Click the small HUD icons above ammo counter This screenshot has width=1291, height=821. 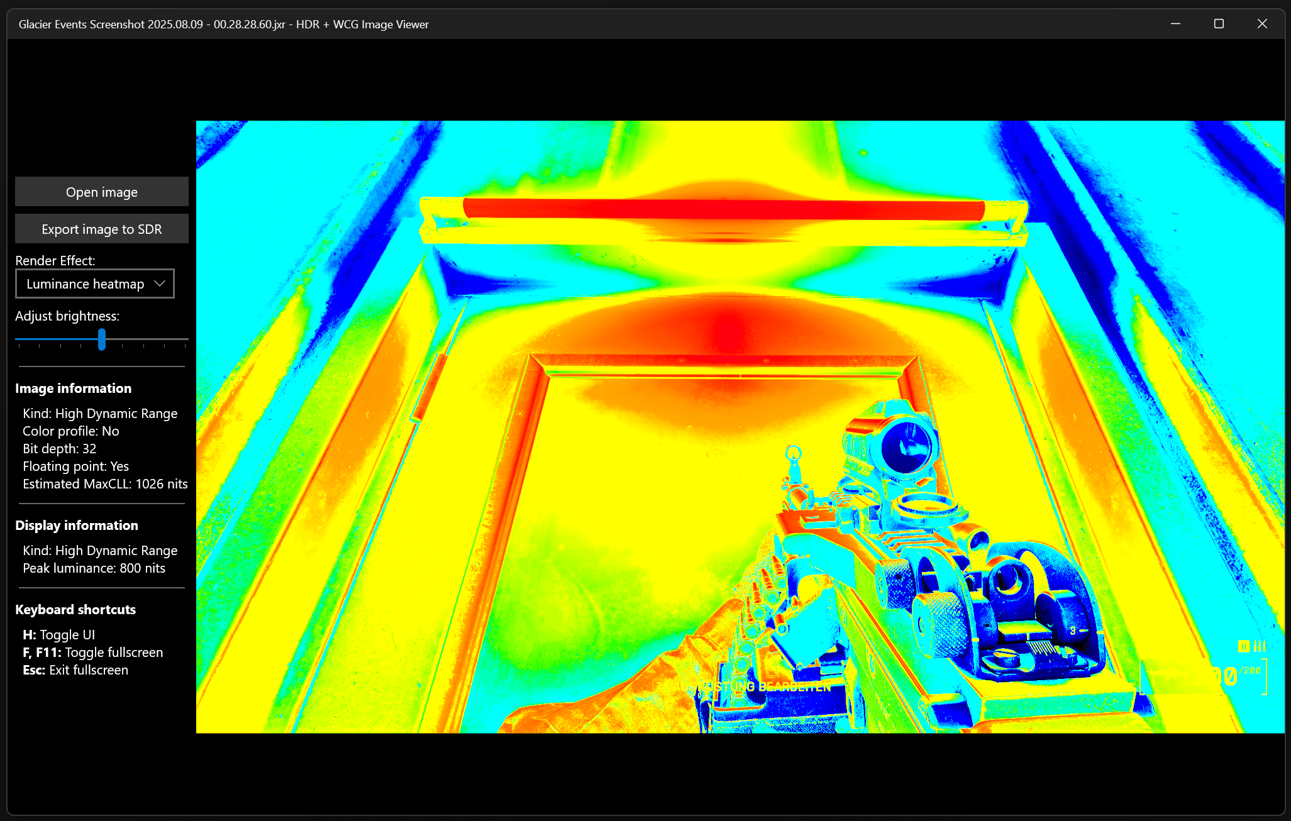pos(1251,646)
